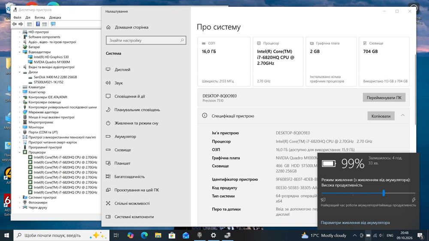Expand the Клавіатури tree node
The image size is (429, 241).
point(20,87)
